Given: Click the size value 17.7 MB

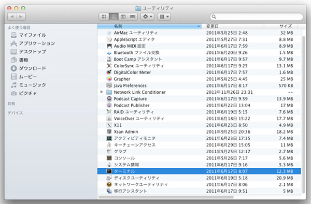Looking at the screenshot, I should (x=285, y=119).
